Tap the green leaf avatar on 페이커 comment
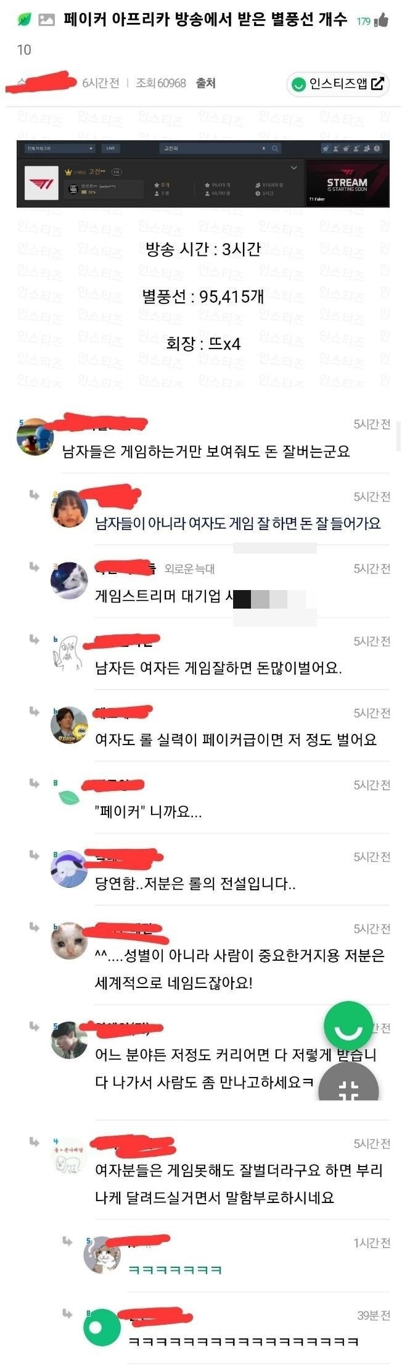Viewport: 402px width, 1368px height. pos(68,797)
